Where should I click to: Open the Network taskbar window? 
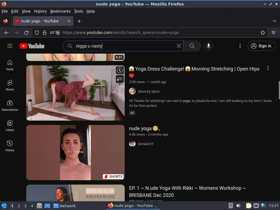(x=65, y=206)
